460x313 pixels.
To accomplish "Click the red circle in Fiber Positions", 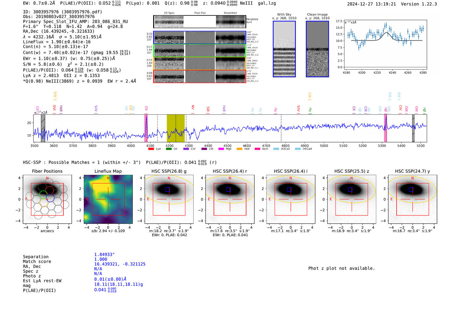I will (50, 190).
